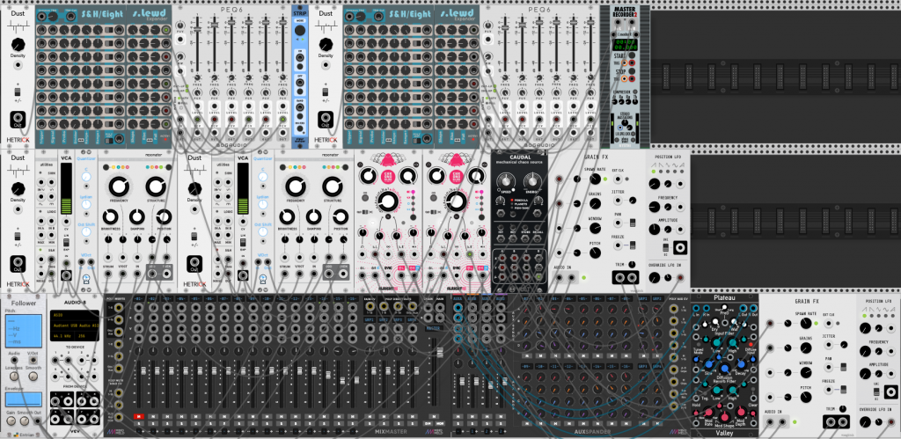Toggle the Pan switch on middle-row Grain FX
901x439 pixels.
click(633, 223)
